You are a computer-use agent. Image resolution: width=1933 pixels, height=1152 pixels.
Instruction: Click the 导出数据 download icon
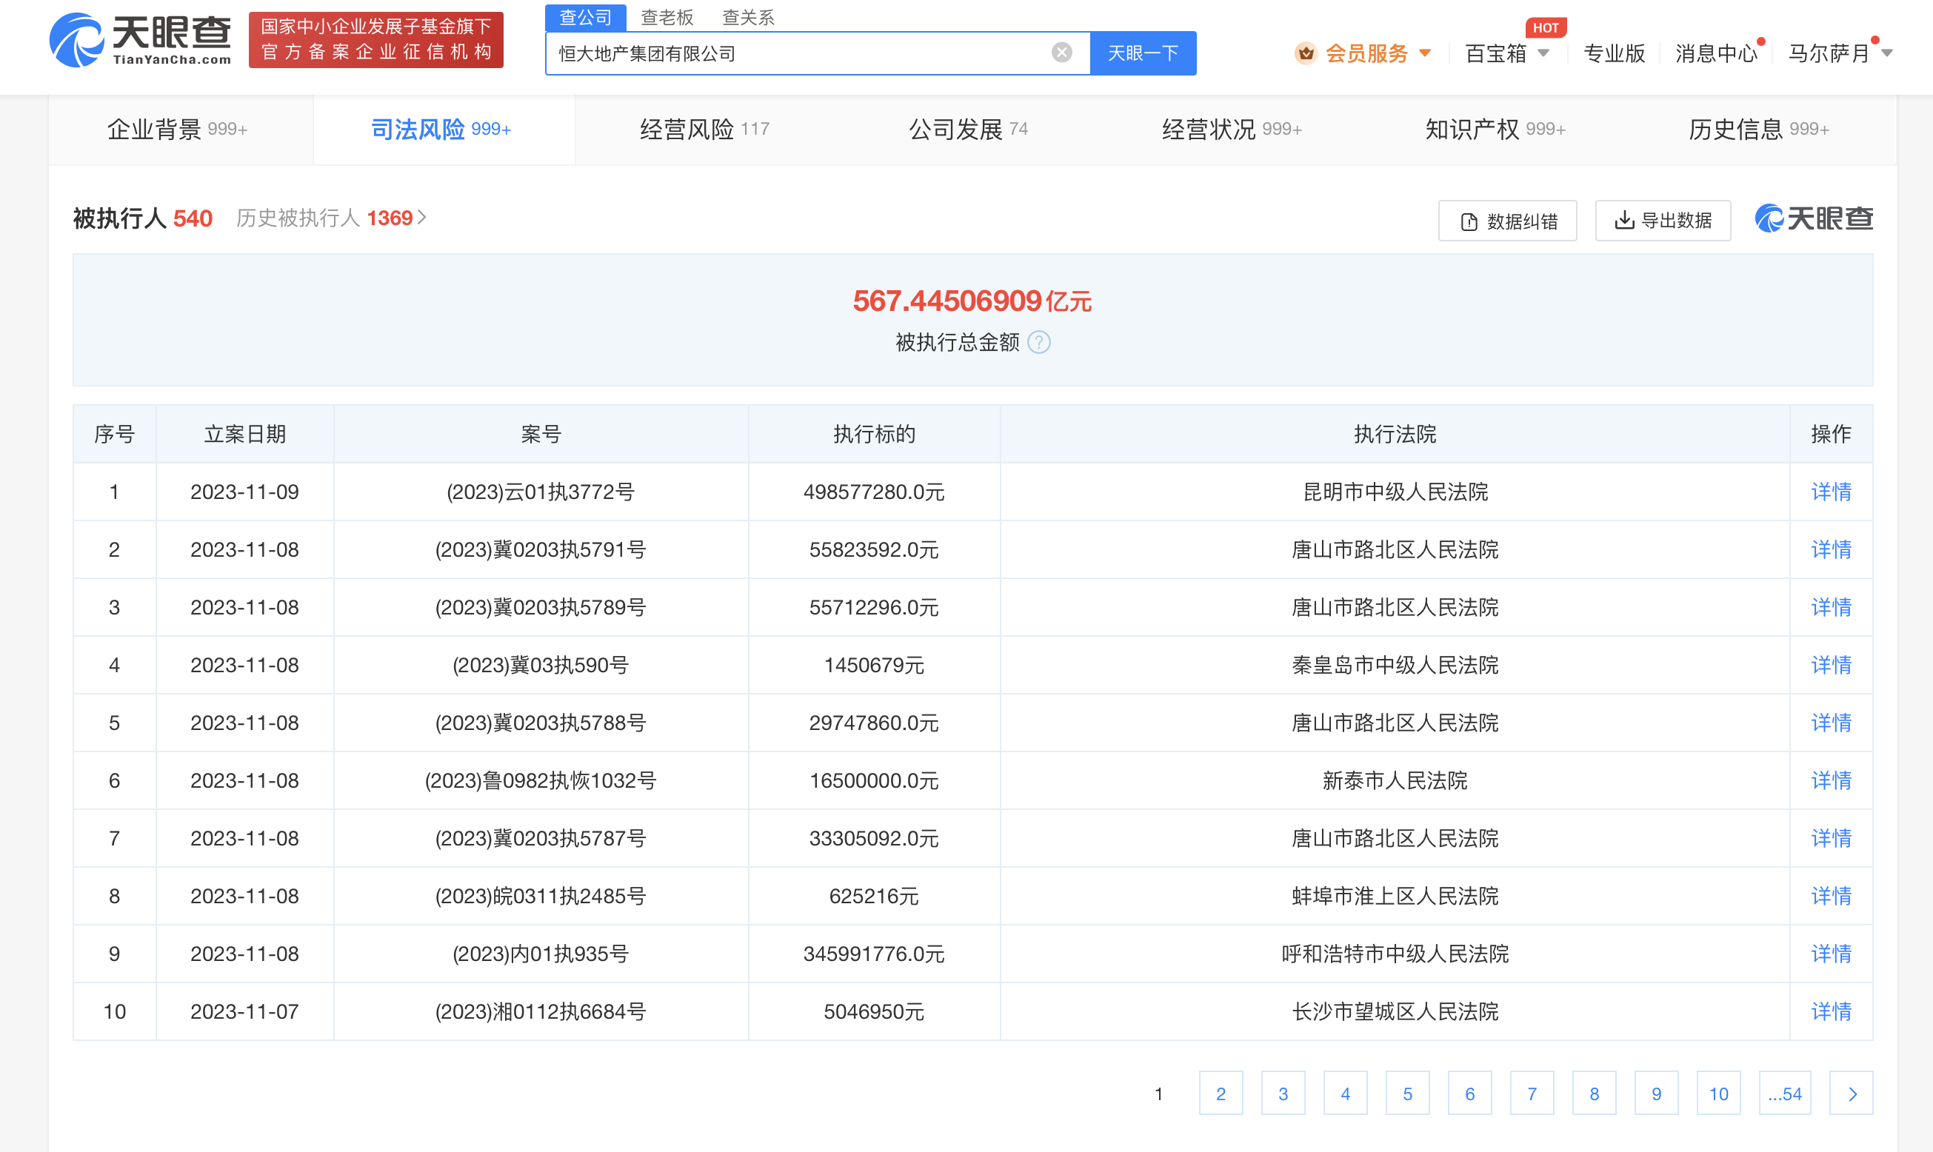[x=1624, y=221]
